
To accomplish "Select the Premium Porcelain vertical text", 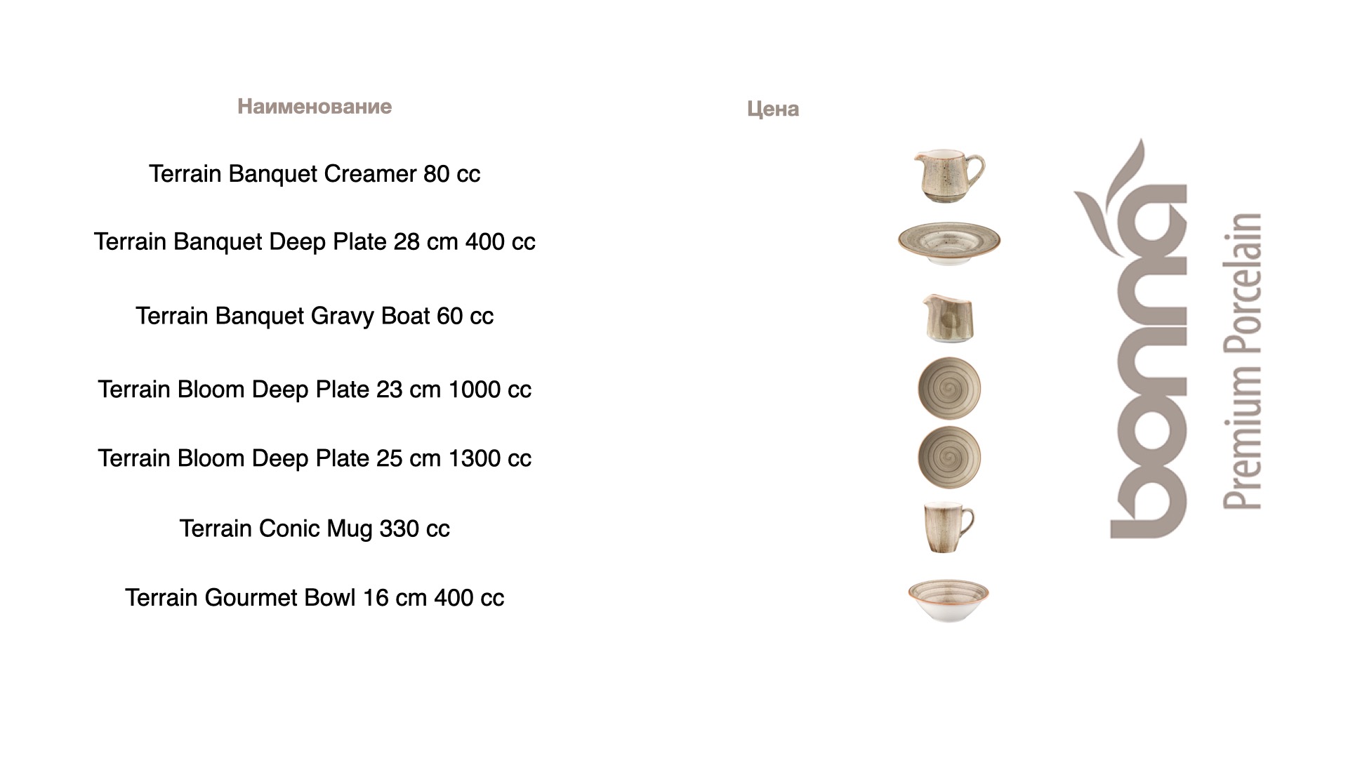I will (1242, 361).
